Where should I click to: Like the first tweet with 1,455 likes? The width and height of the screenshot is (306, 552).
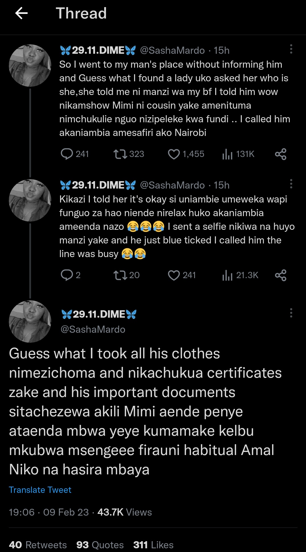[174, 154]
